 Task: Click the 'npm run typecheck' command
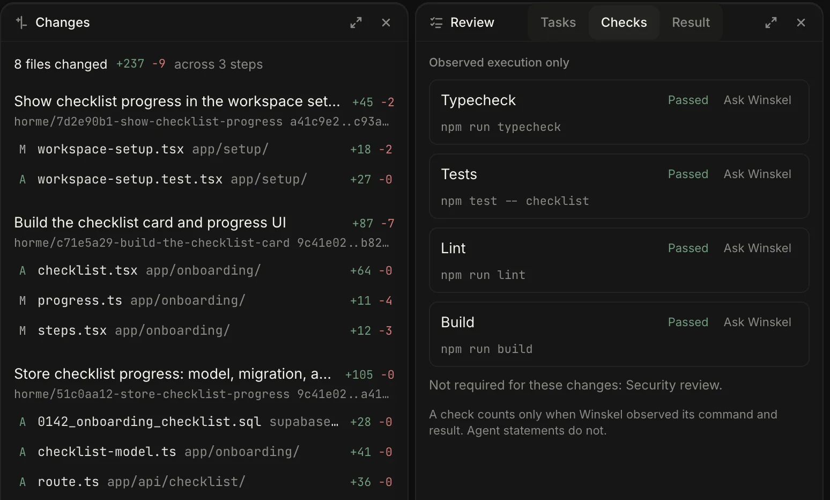tap(501, 127)
